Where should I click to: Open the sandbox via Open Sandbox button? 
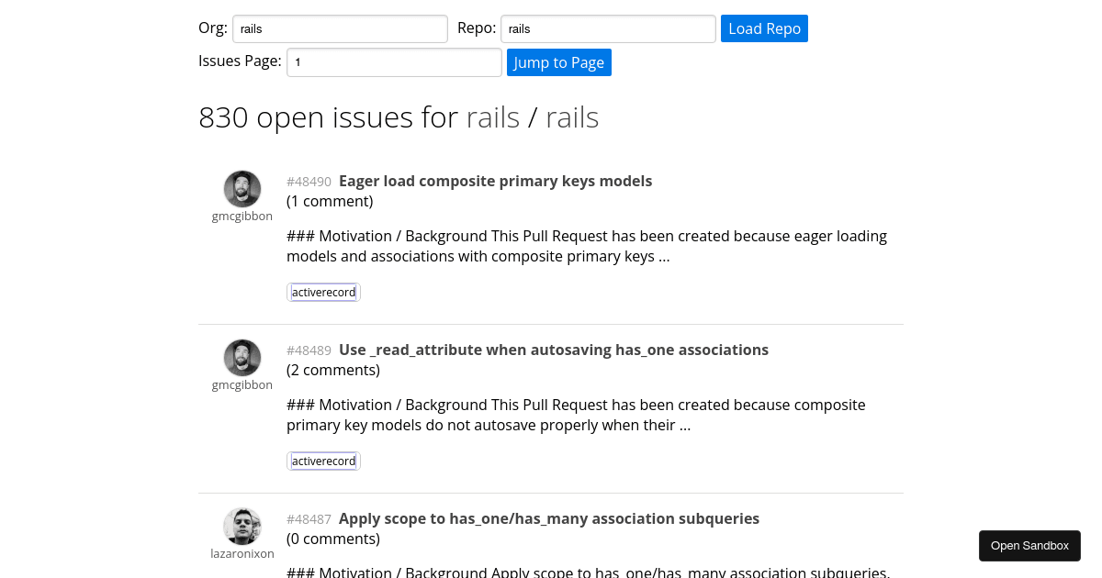coord(1029,545)
